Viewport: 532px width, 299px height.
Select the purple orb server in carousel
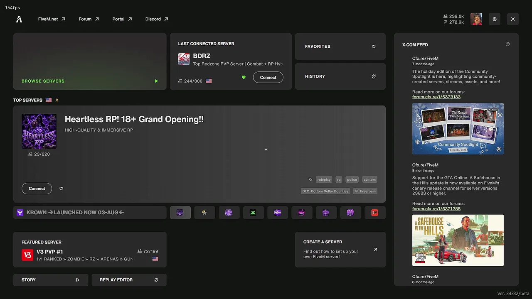(229, 213)
